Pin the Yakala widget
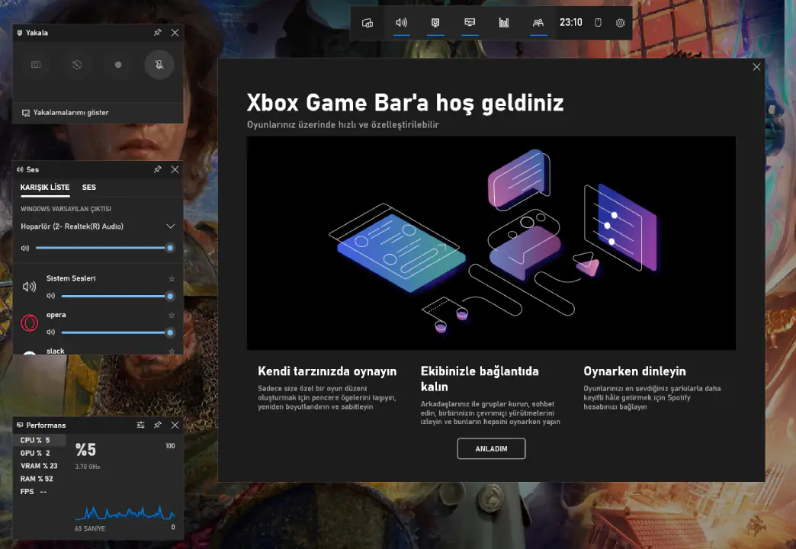 (x=157, y=33)
